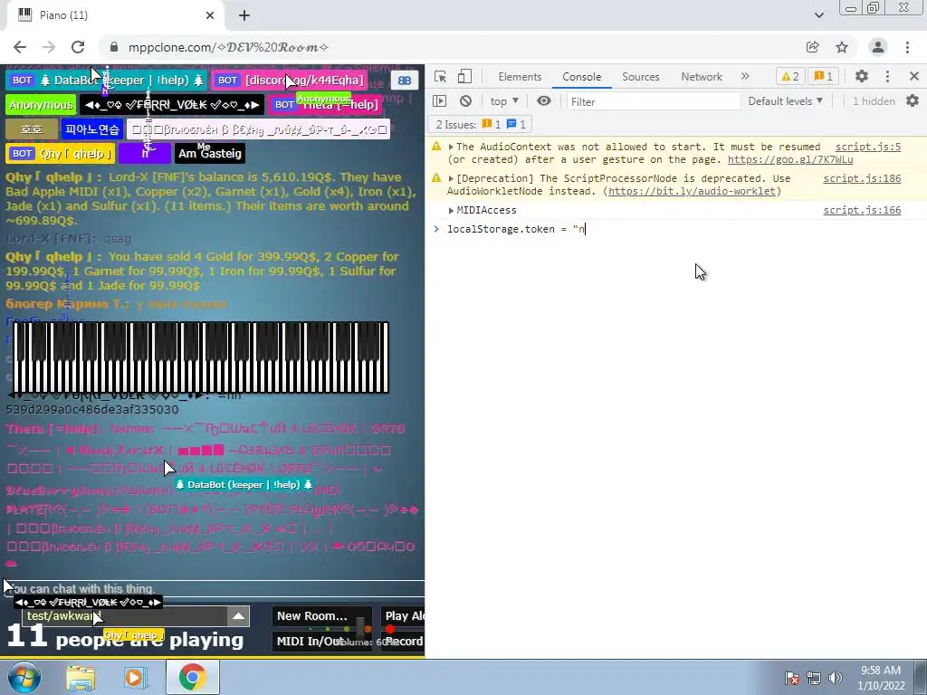The height and width of the screenshot is (695, 927).
Task: Click the Qhy qhelp bot name tag
Action: click(x=61, y=154)
